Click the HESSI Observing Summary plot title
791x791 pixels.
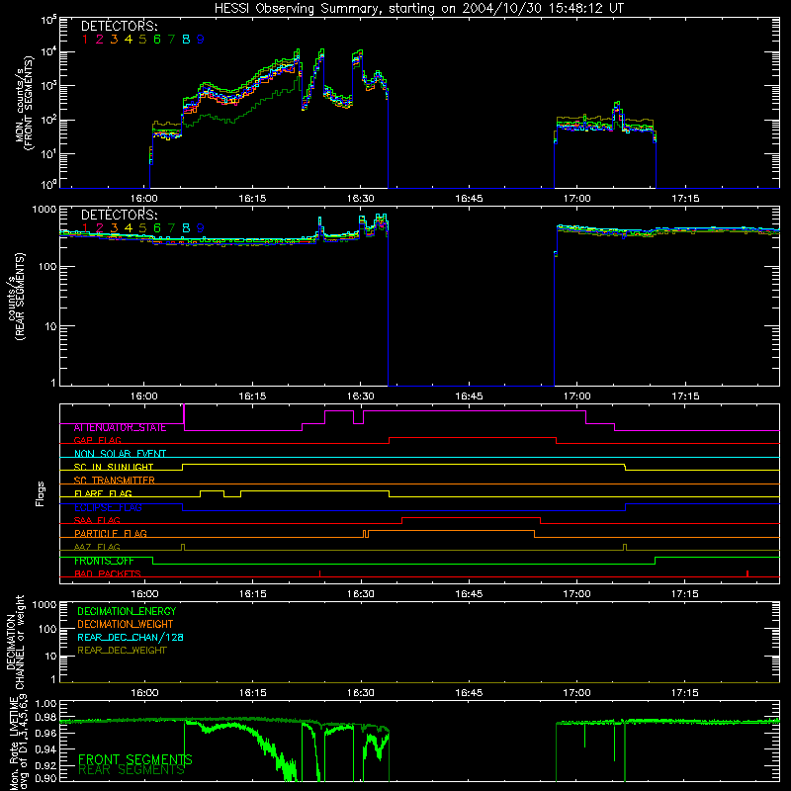coord(419,9)
